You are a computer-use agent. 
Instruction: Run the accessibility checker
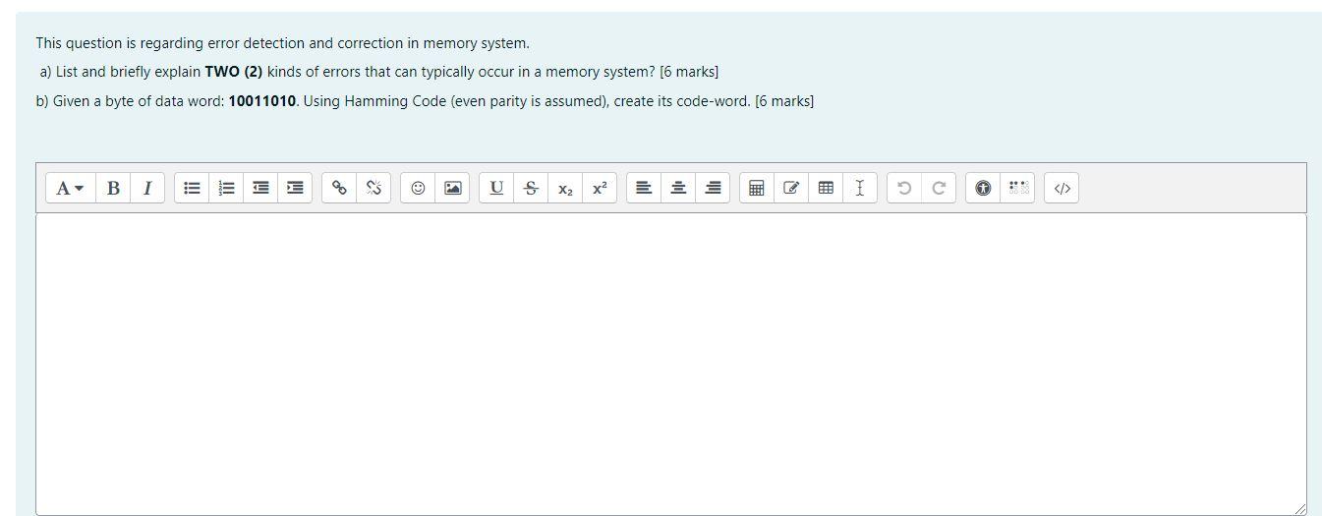click(x=983, y=188)
